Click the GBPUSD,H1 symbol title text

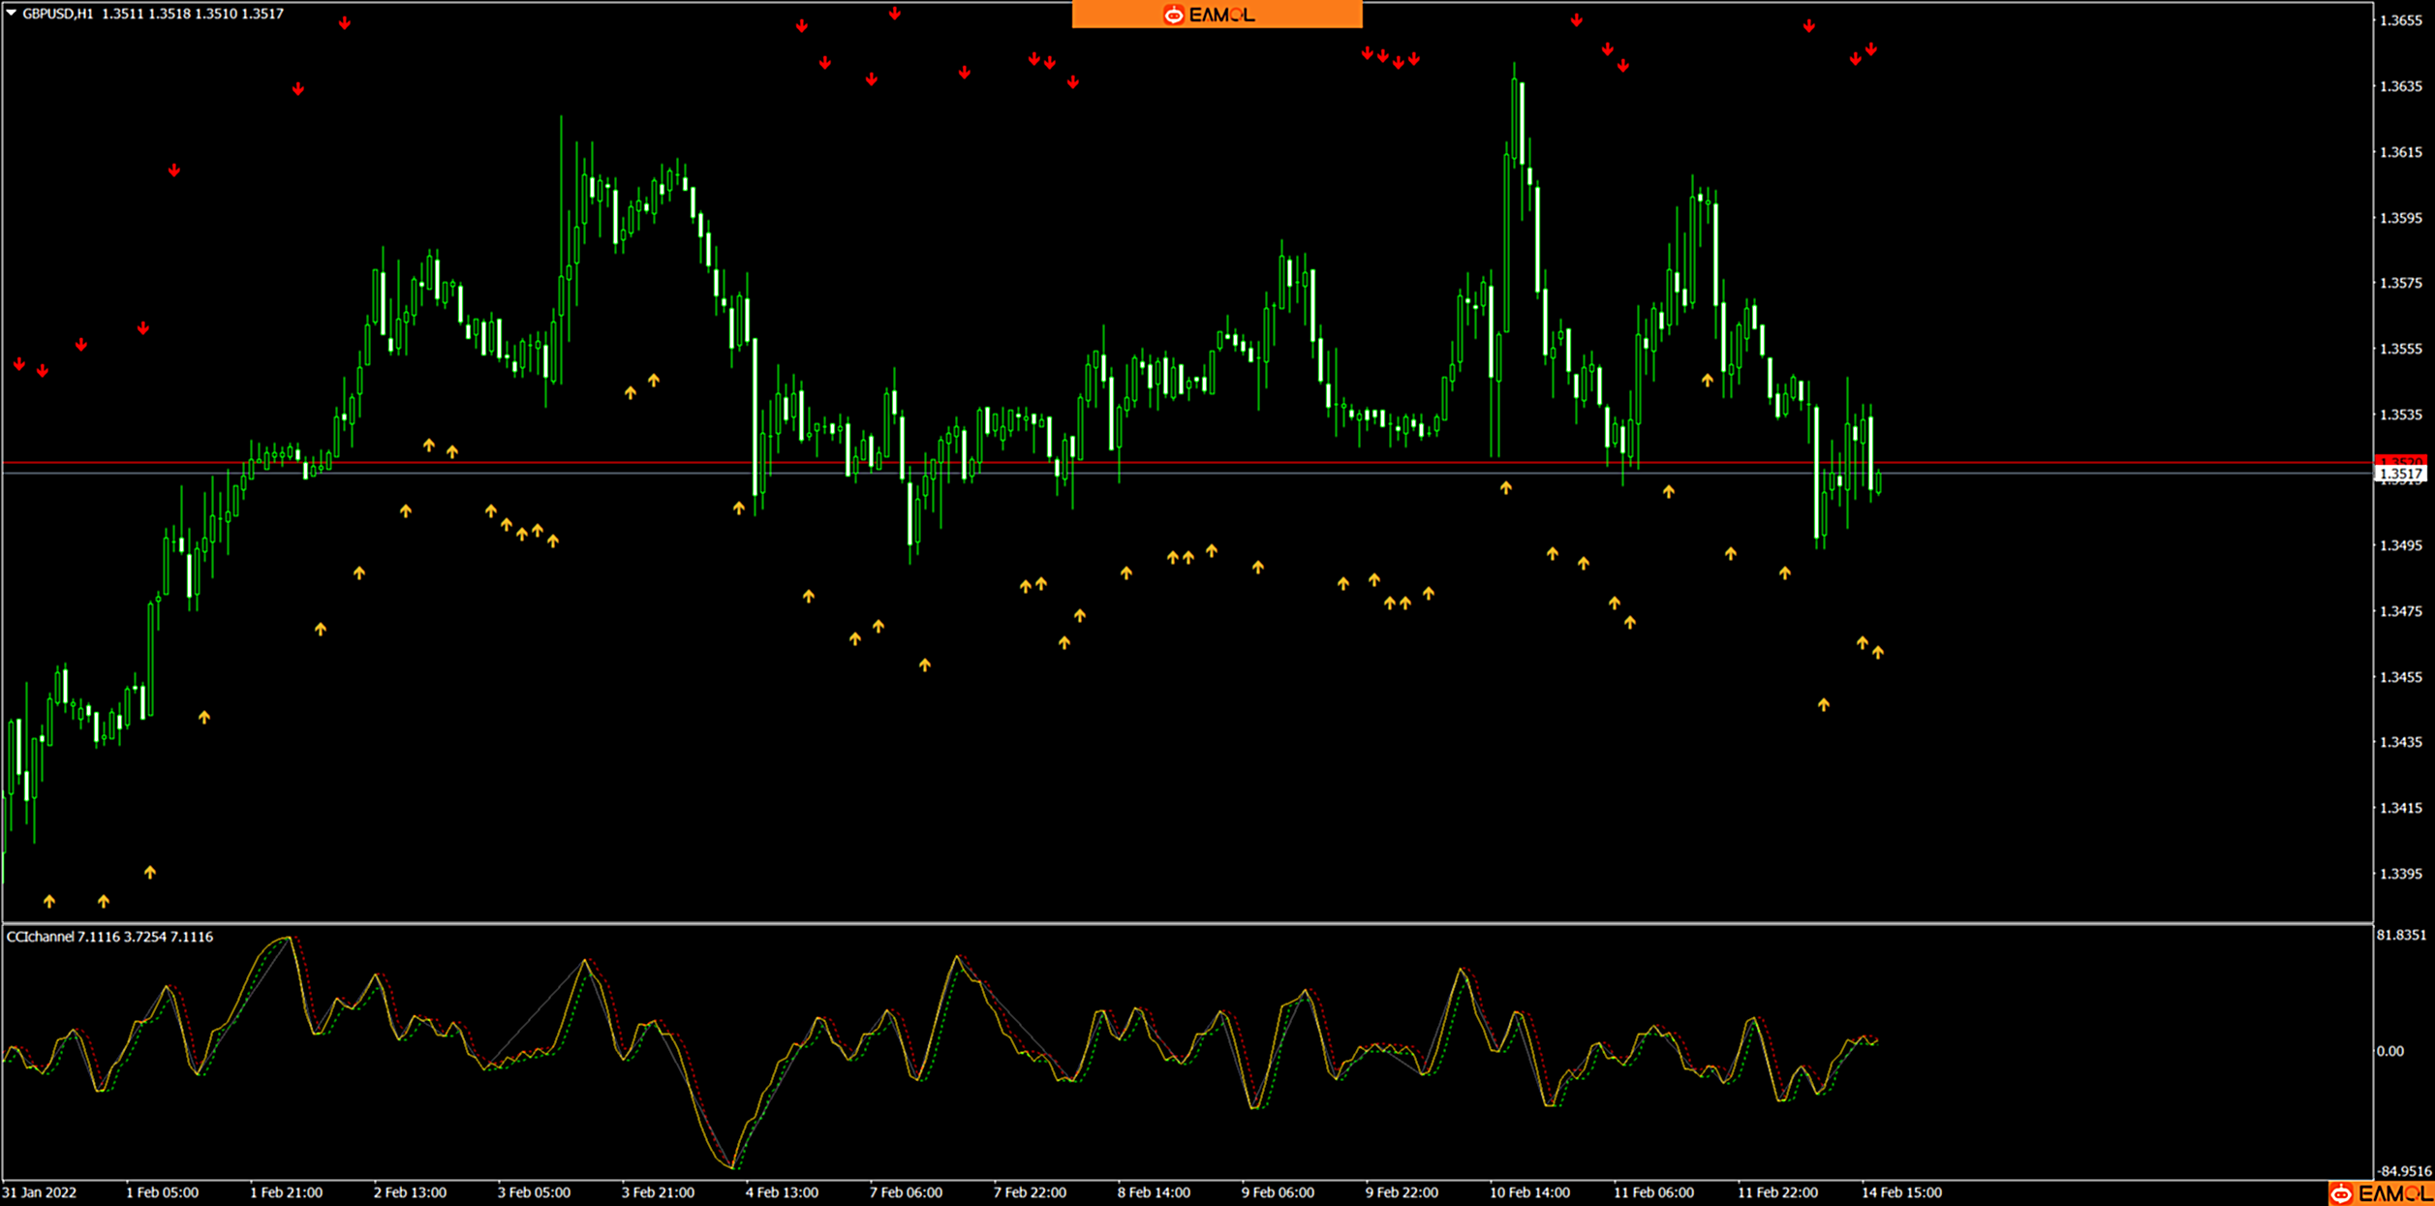coord(58,14)
